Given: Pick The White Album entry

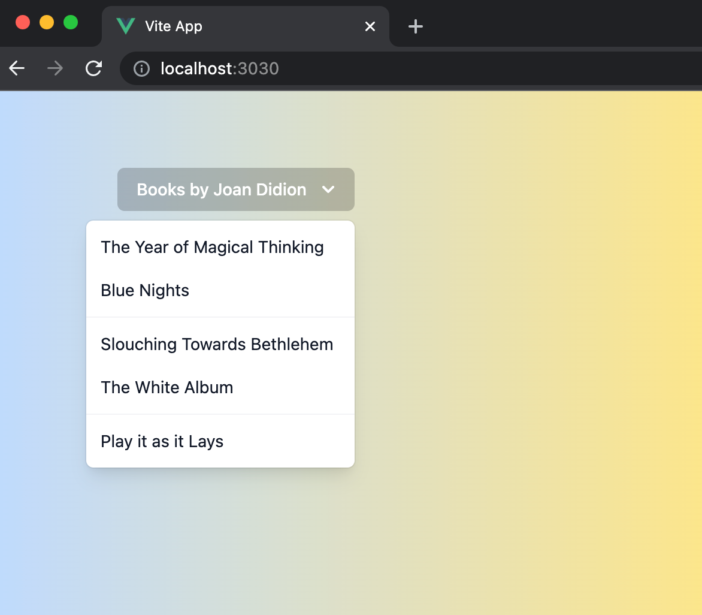Looking at the screenshot, I should pos(167,387).
